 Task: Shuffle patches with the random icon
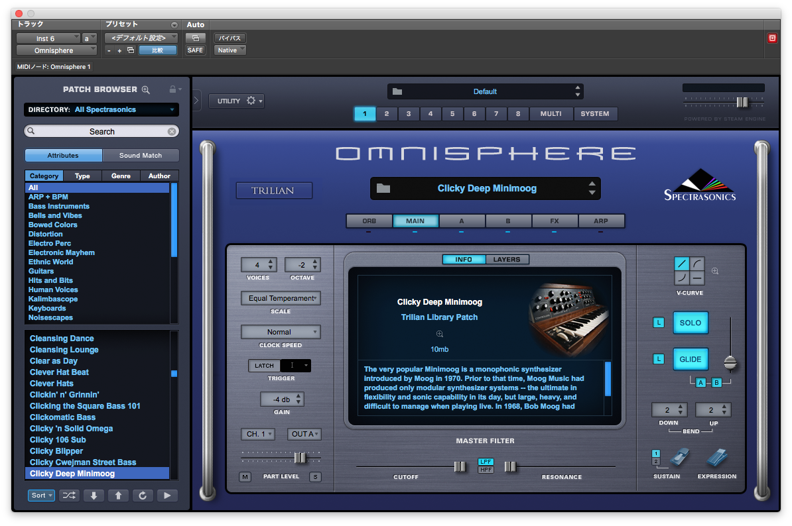tap(69, 496)
